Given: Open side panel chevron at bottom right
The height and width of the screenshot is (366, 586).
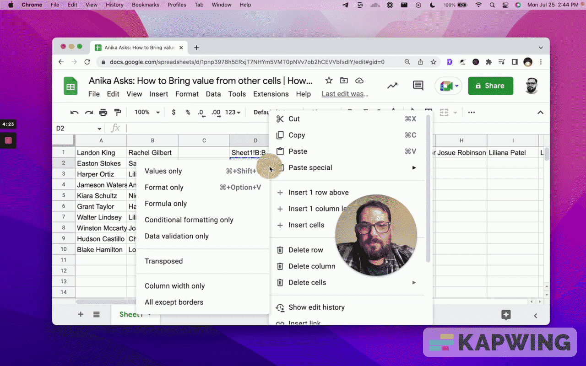Looking at the screenshot, I should (535, 315).
